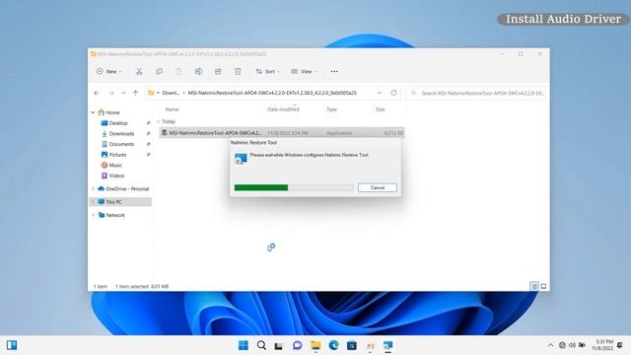Viewport: 631px width, 355px height.
Task: Open the See more ellipsis menu
Action: [x=334, y=71]
